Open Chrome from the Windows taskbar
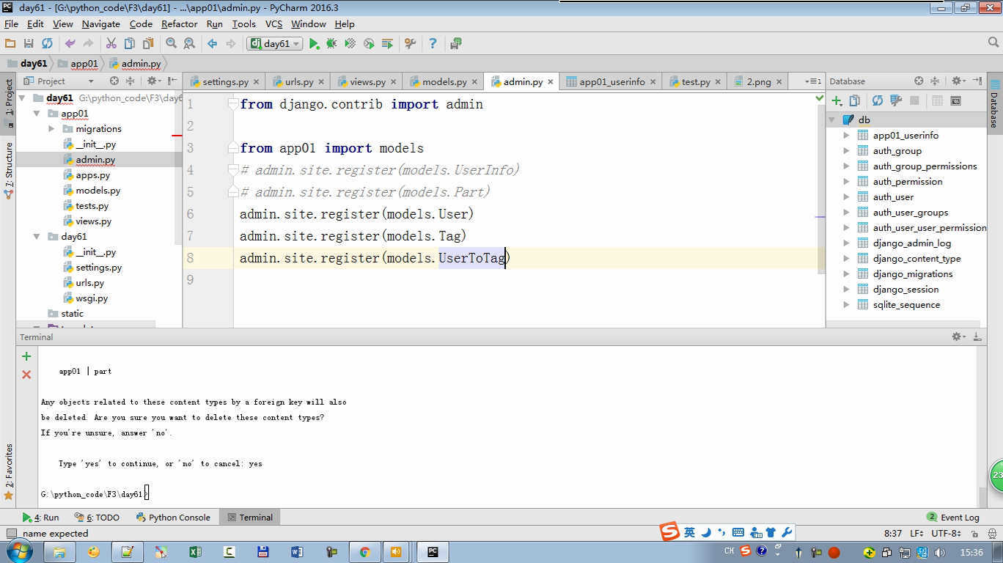The width and height of the screenshot is (1003, 563). point(364,552)
